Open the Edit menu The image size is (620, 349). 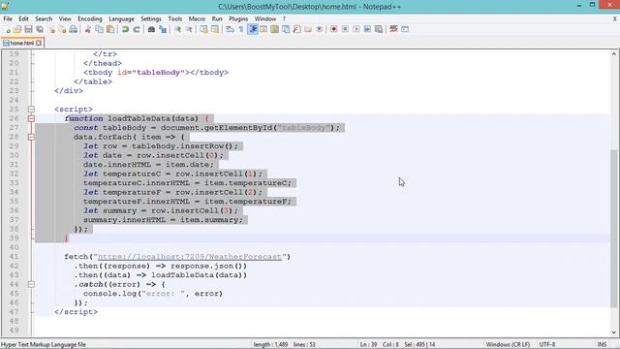pos(23,18)
